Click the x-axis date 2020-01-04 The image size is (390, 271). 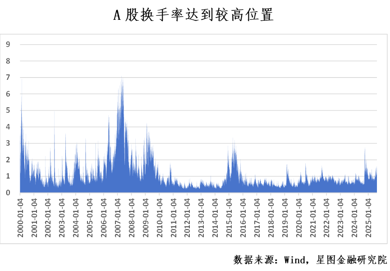[299, 218]
